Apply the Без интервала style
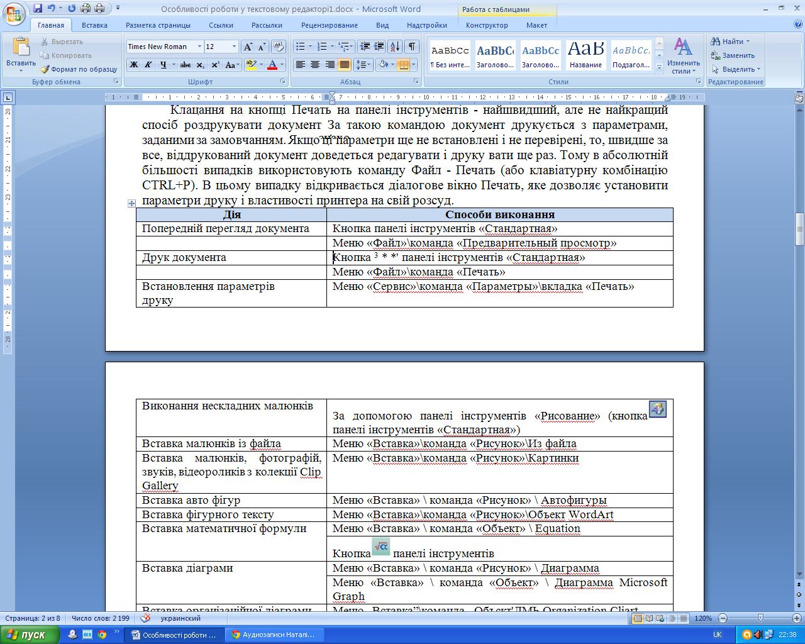This screenshot has height=644, width=805. coord(450,55)
